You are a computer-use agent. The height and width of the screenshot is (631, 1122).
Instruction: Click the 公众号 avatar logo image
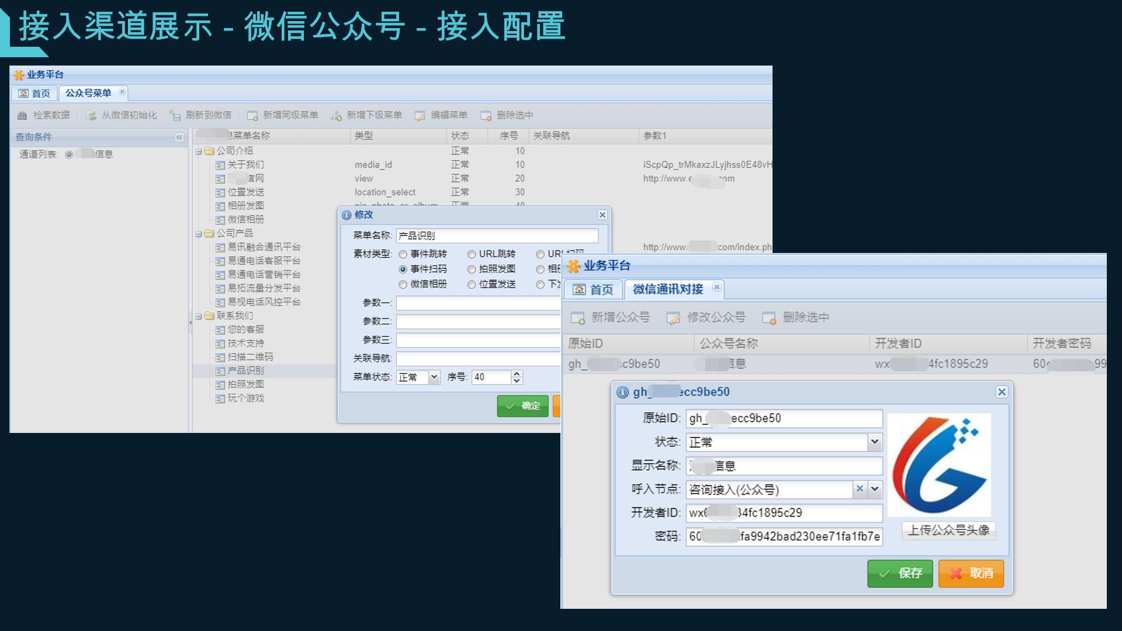click(x=939, y=465)
